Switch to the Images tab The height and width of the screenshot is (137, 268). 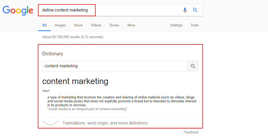(x=60, y=25)
